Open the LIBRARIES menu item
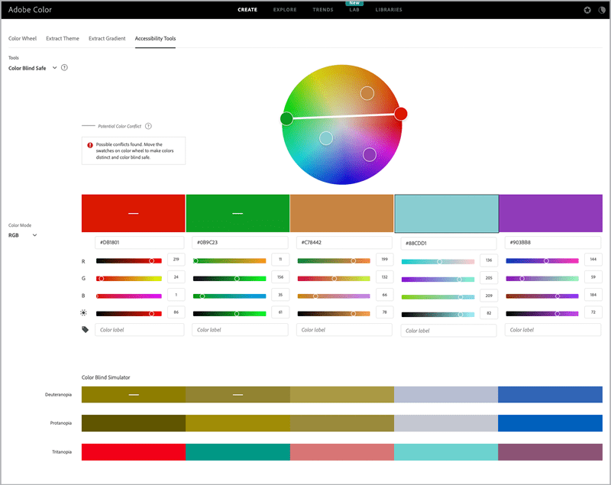This screenshot has height=485, width=611. pos(389,10)
